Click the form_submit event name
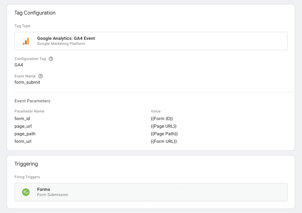 pyautogui.click(x=27, y=82)
